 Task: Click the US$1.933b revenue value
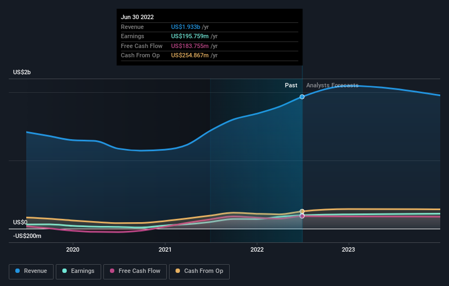click(185, 27)
